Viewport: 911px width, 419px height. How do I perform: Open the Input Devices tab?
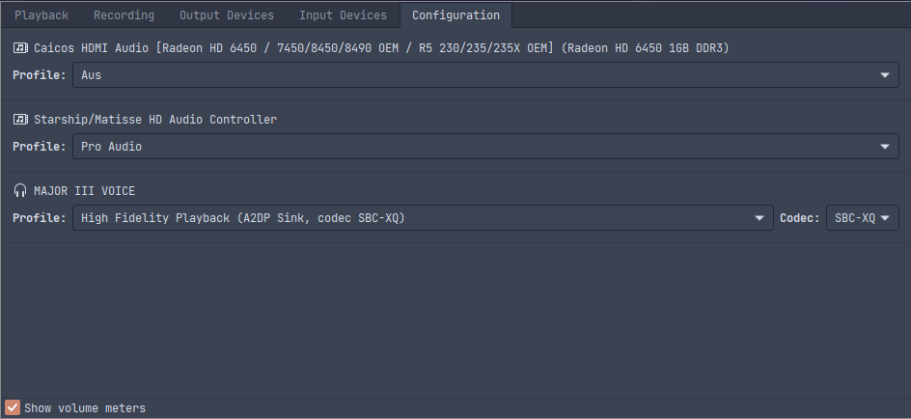pyautogui.click(x=343, y=15)
